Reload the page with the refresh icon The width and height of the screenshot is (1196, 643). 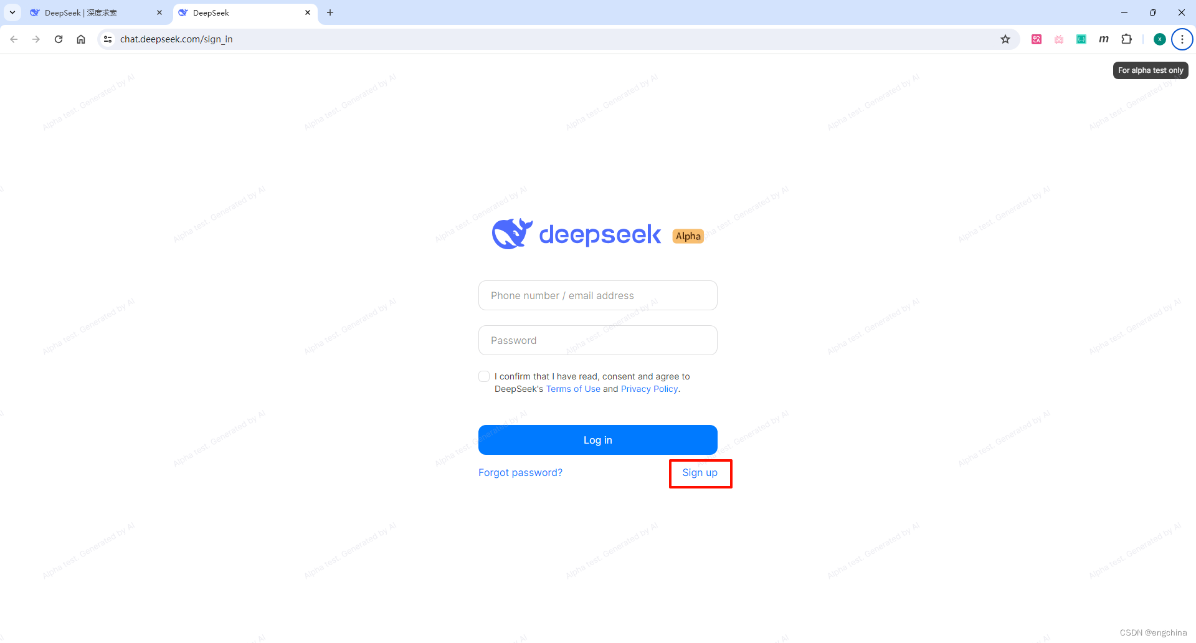pyautogui.click(x=59, y=39)
